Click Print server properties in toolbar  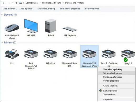coord(70,9)
